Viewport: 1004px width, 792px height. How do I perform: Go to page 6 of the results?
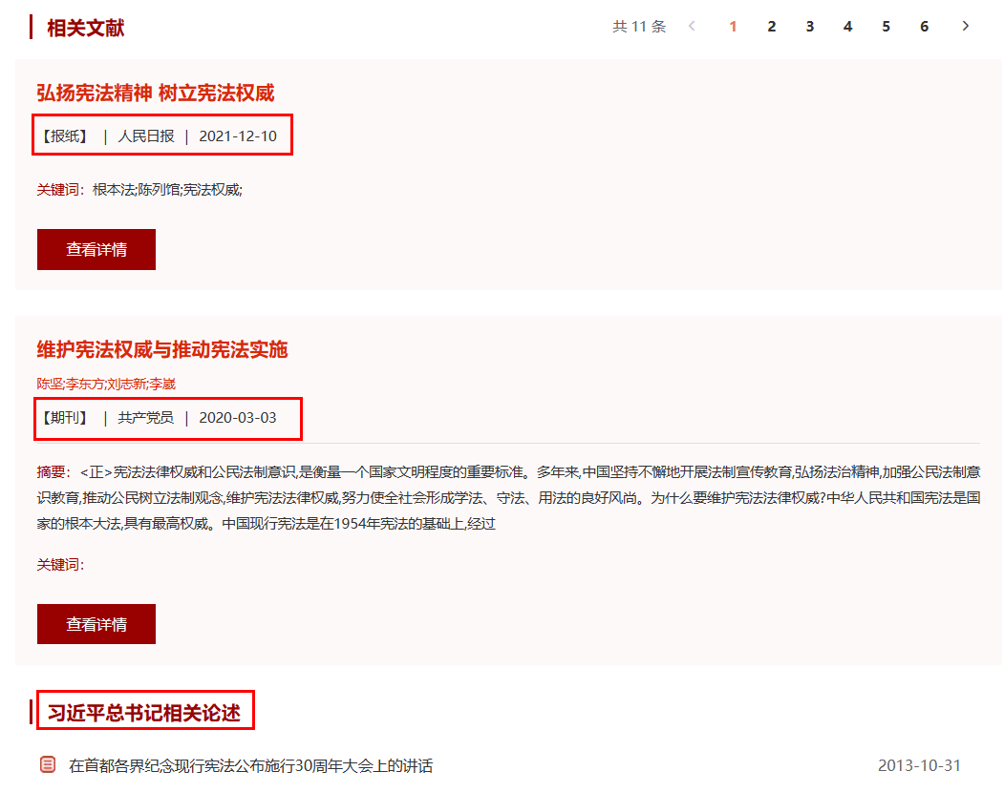pyautogui.click(x=924, y=26)
